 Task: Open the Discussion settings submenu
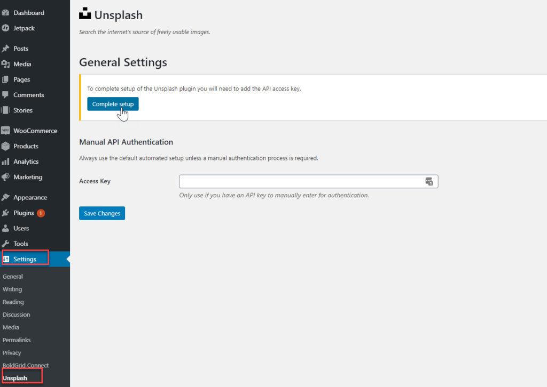tap(17, 315)
